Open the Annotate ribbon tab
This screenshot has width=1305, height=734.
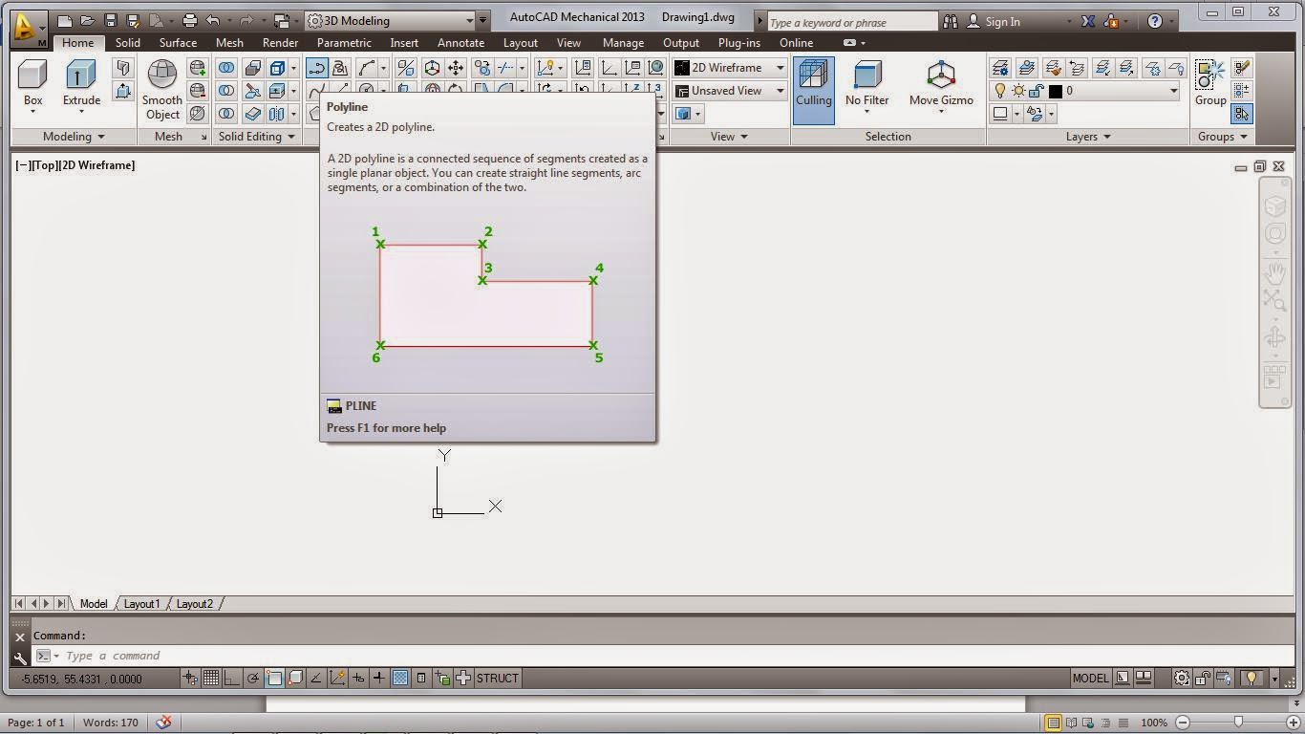460,42
